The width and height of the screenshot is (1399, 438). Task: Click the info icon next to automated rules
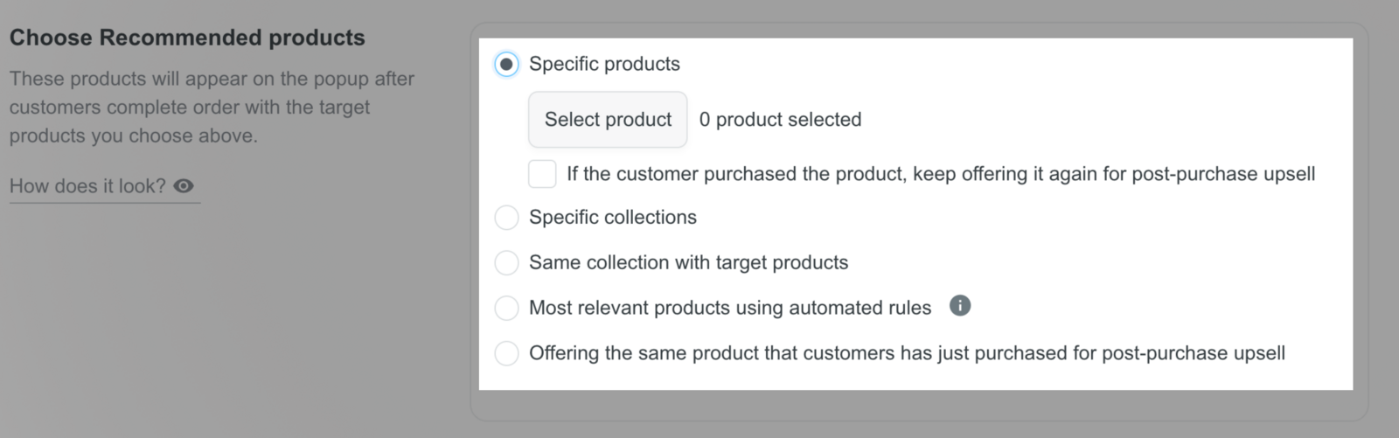point(959,306)
